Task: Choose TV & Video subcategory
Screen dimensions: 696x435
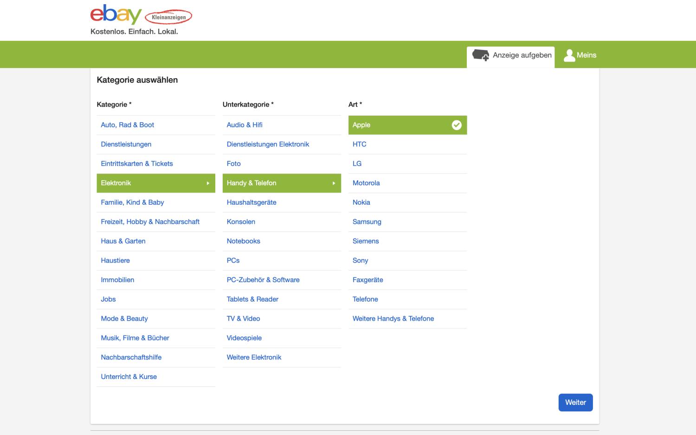Action: point(282,319)
